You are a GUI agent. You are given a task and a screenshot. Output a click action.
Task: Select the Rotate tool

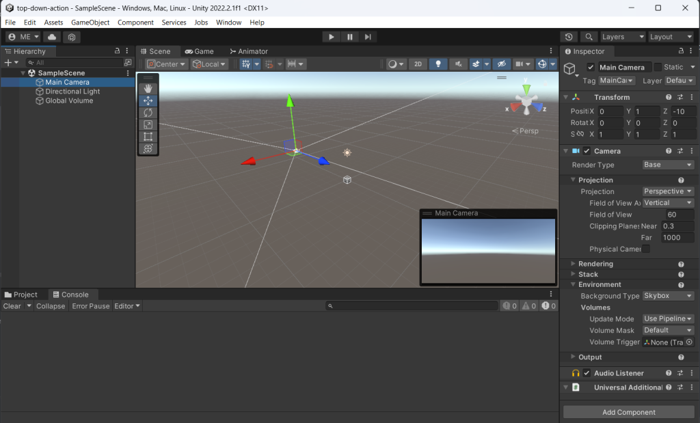coord(148,113)
